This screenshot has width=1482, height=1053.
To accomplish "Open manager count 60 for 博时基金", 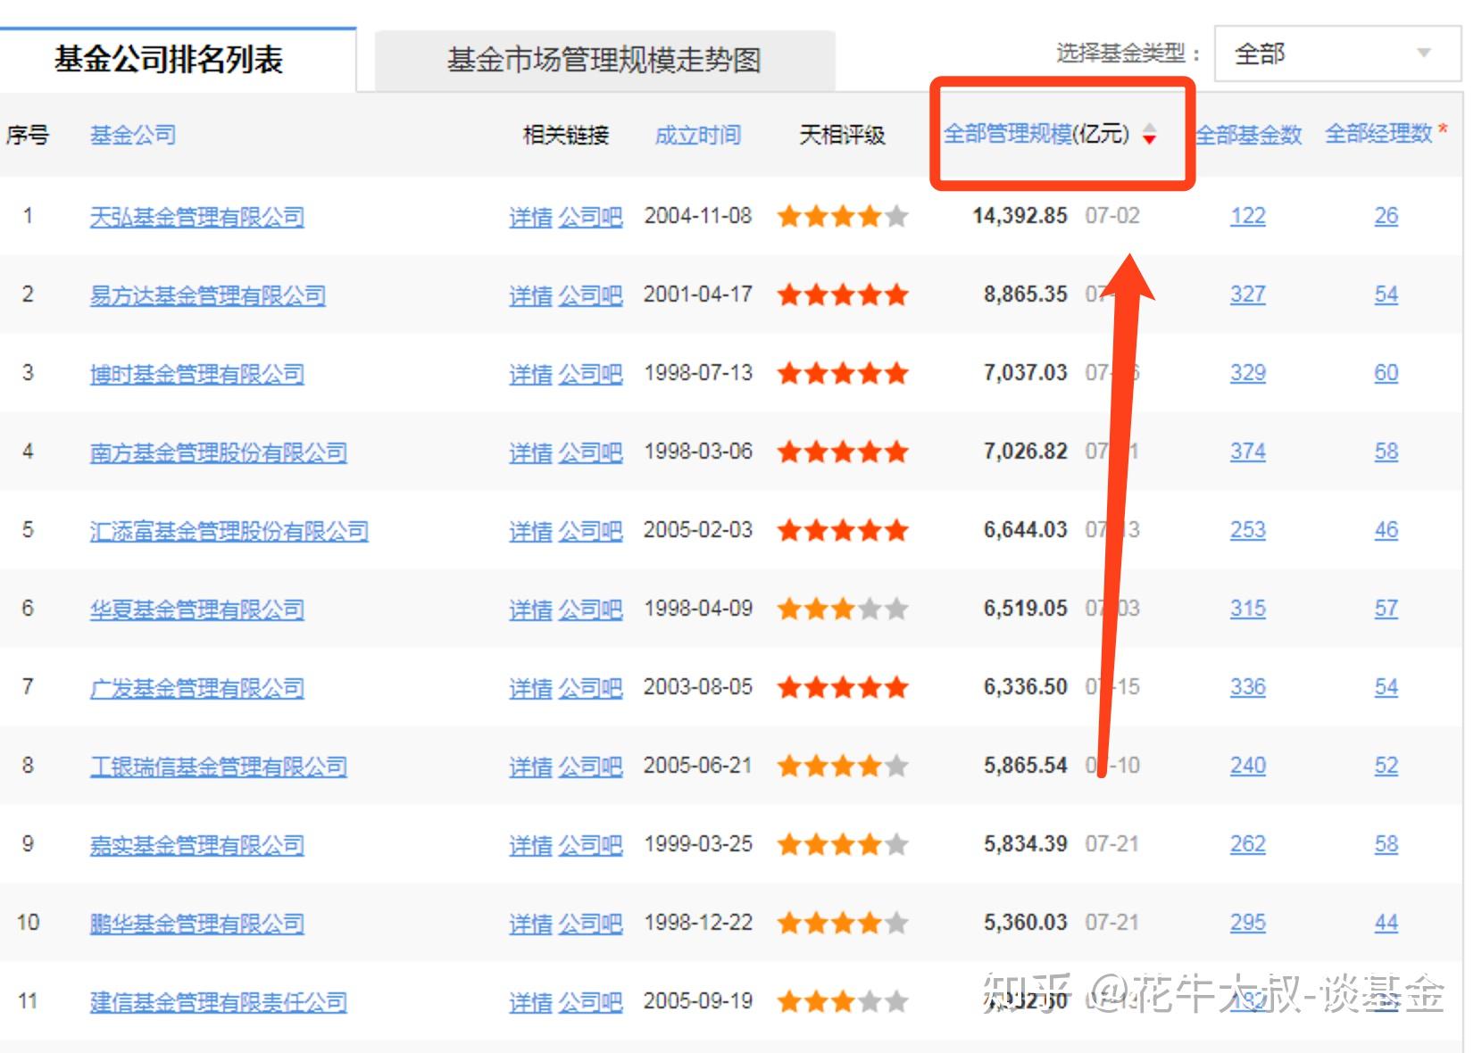I will 1386,373.
